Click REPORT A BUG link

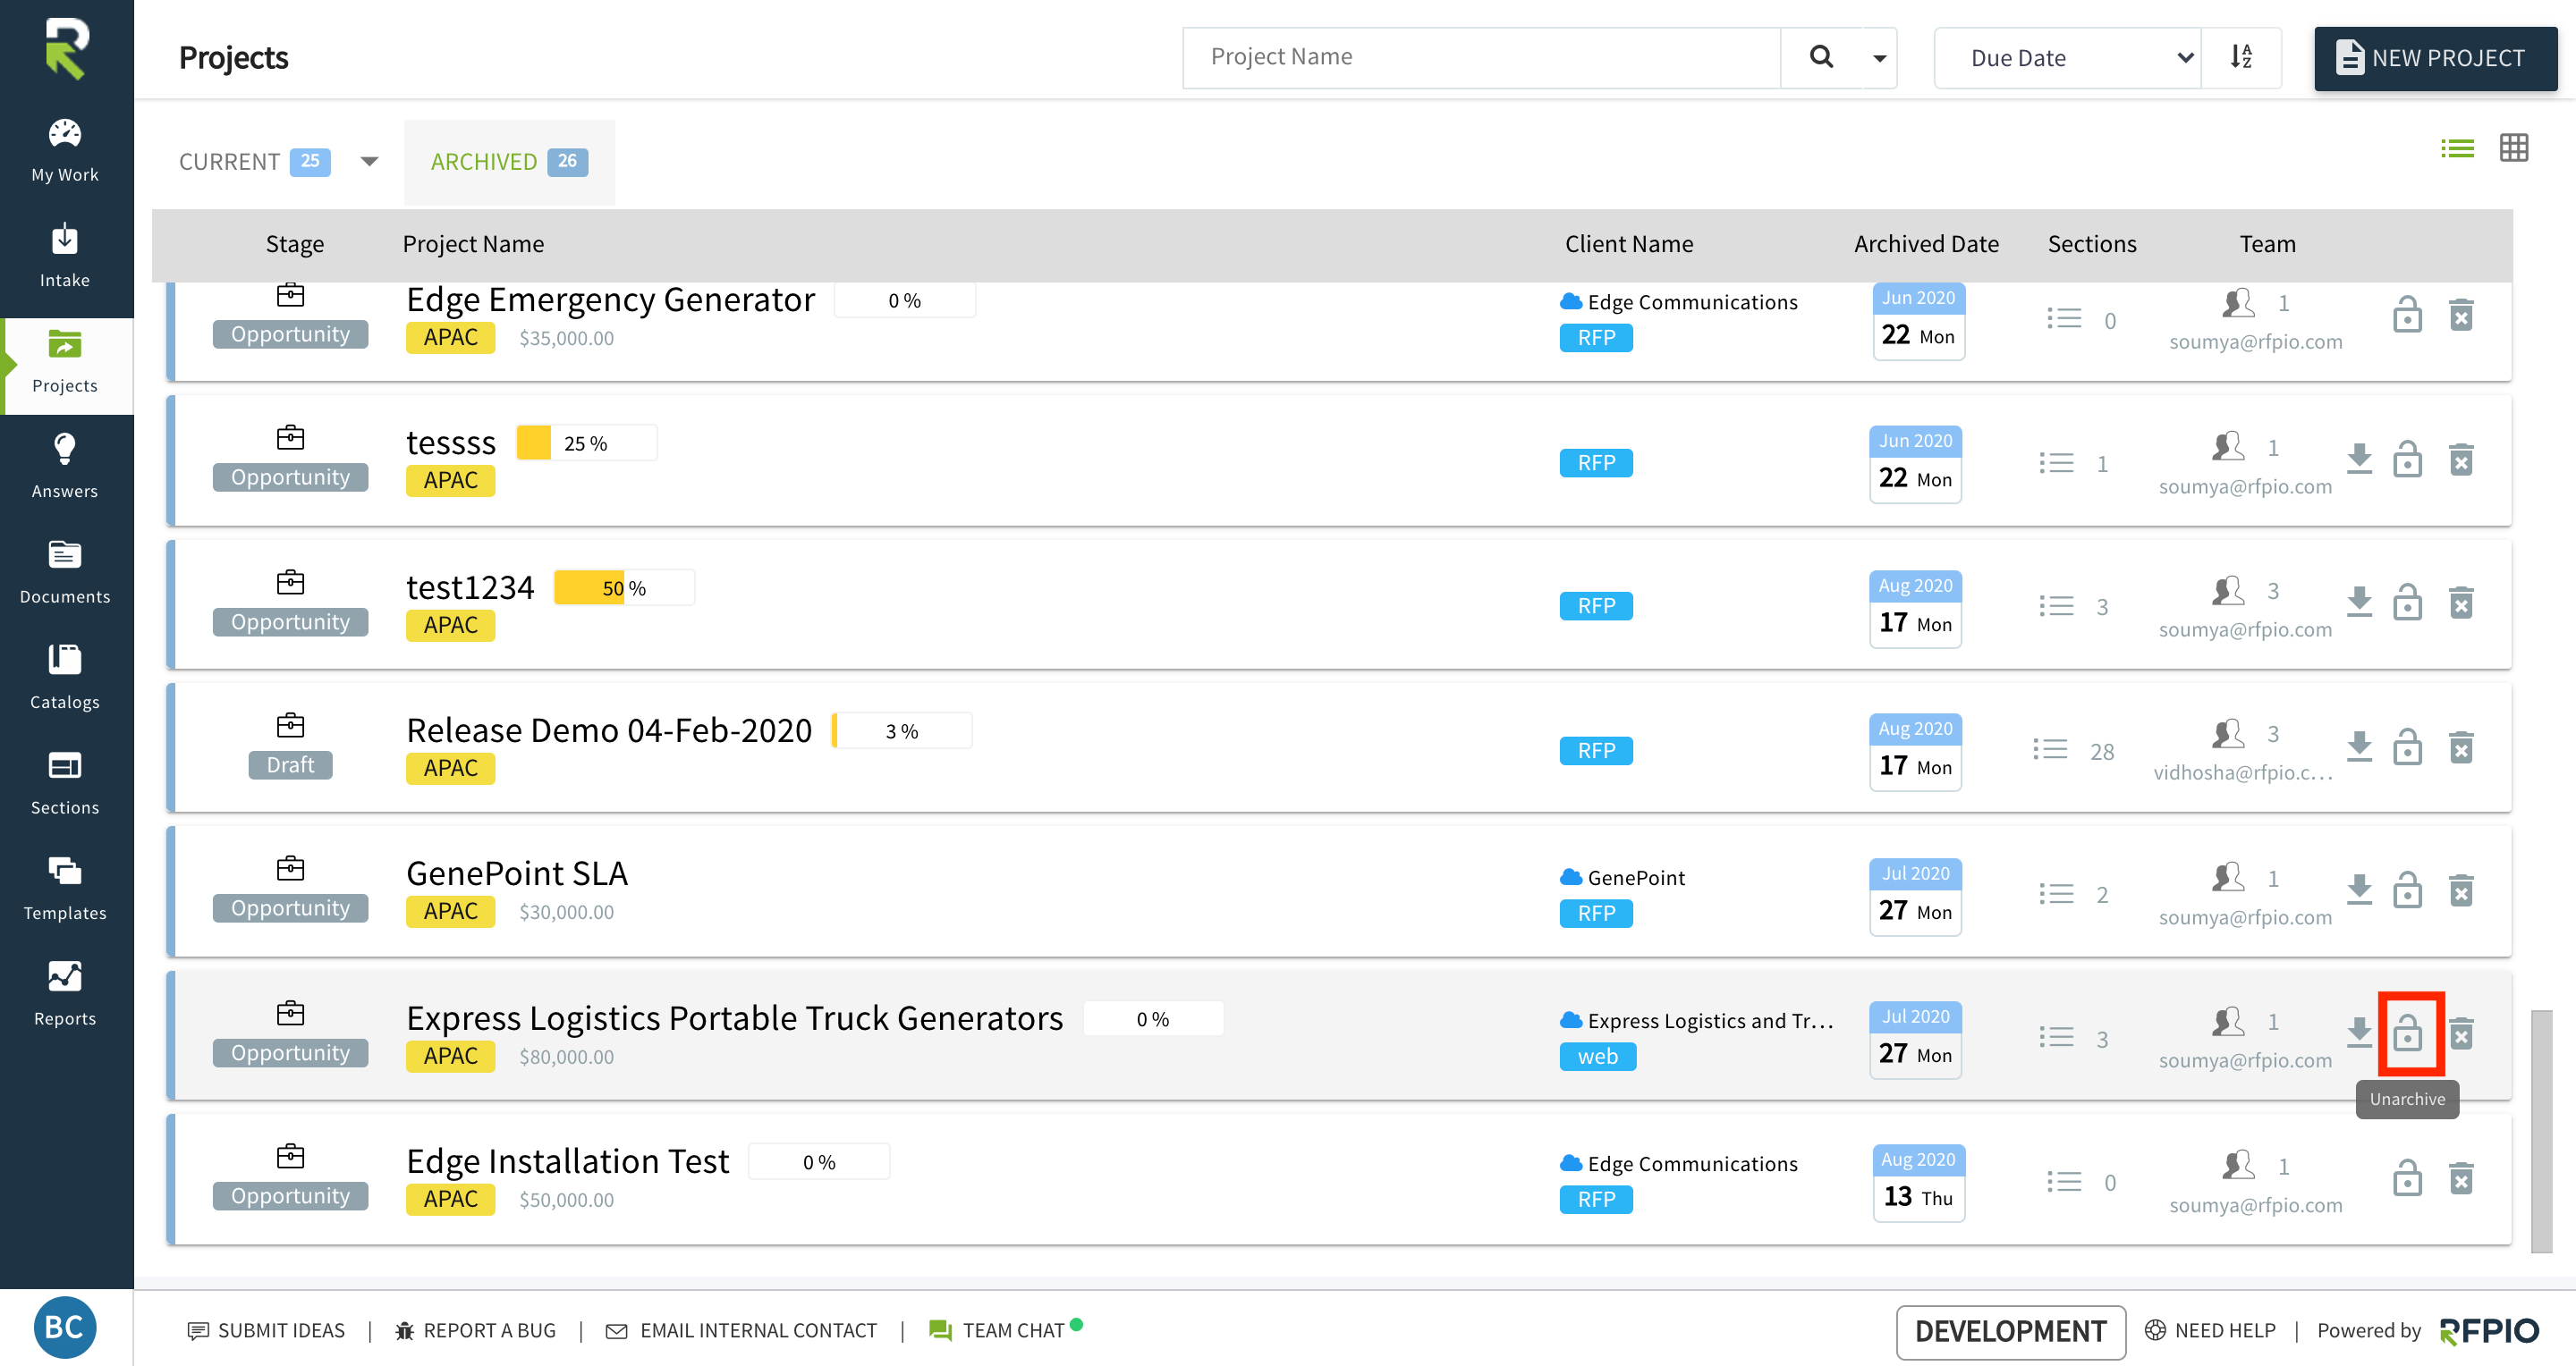tap(476, 1330)
